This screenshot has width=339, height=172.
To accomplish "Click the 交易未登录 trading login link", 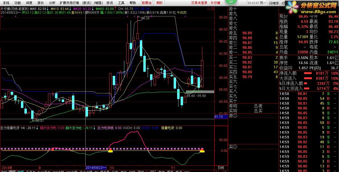I will [199, 3].
